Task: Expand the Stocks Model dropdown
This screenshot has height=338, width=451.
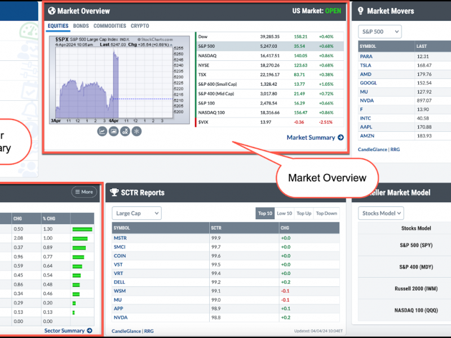Action: [x=381, y=214]
